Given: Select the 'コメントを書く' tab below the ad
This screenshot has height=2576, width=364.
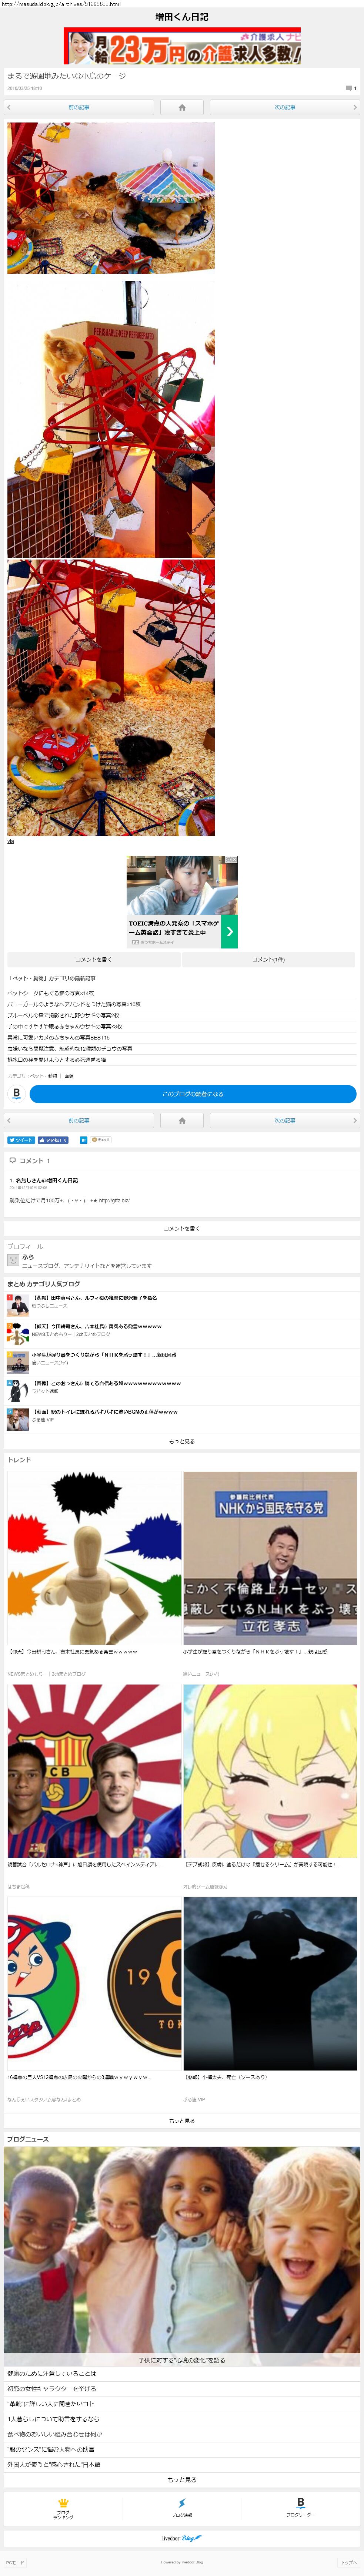Looking at the screenshot, I should (92, 959).
